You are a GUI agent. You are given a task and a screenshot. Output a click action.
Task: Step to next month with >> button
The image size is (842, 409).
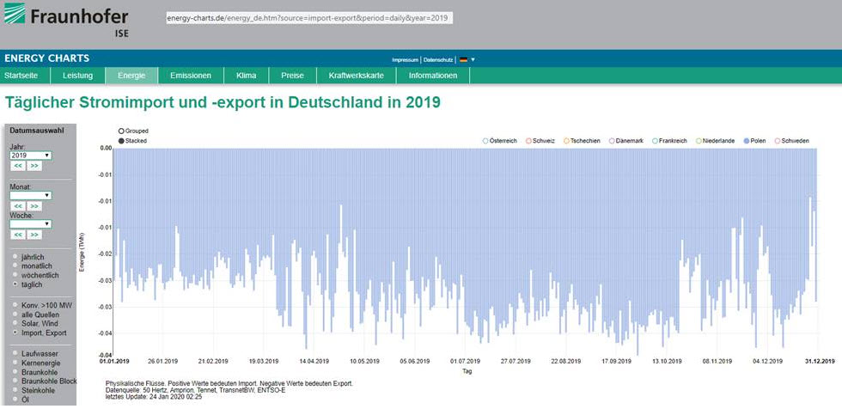click(34, 206)
